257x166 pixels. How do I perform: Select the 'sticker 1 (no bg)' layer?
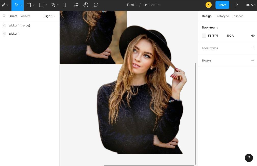(19, 25)
